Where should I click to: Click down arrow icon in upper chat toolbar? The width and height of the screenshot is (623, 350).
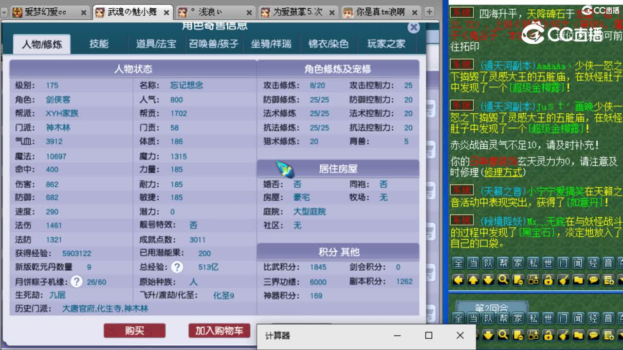(488, 280)
